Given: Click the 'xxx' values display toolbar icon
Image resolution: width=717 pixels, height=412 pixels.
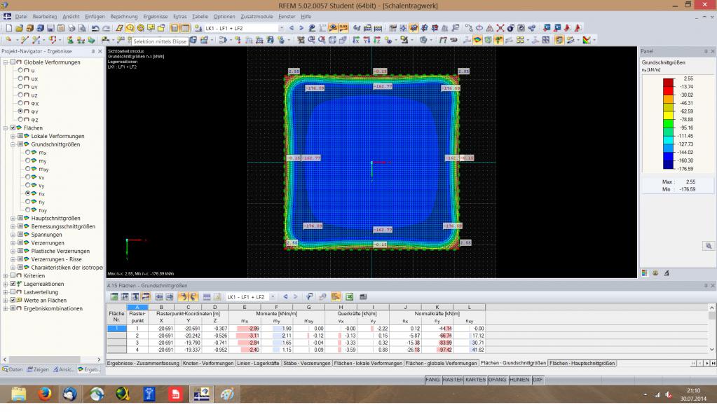Looking at the screenshot, I should [343, 28].
